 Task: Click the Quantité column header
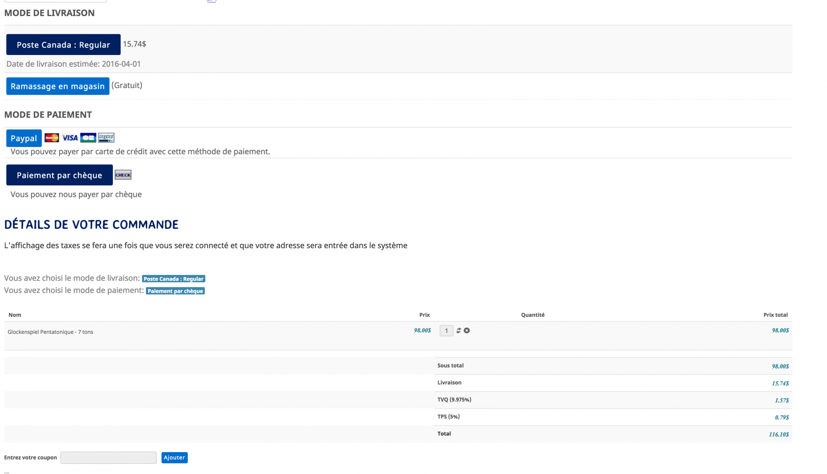click(x=533, y=315)
